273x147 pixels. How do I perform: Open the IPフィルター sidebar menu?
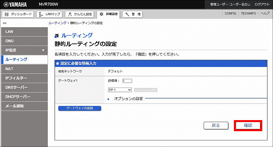24,78
